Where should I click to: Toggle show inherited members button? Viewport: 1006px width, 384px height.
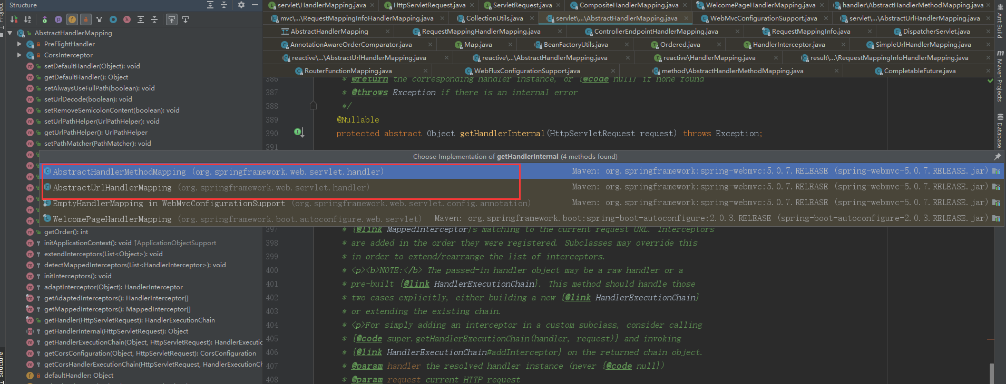coord(45,19)
